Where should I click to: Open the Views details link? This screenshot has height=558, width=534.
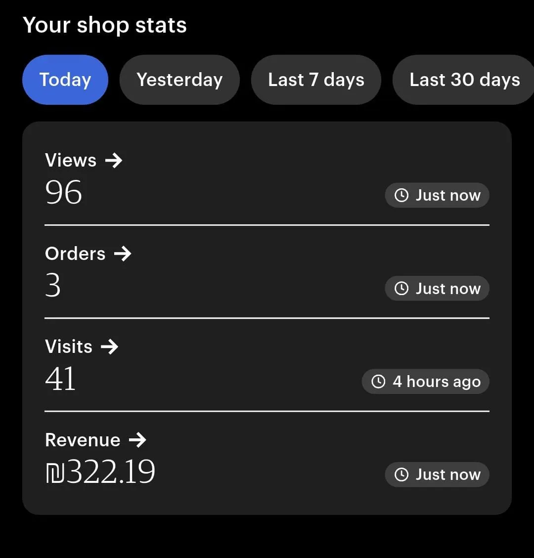pyautogui.click(x=71, y=161)
